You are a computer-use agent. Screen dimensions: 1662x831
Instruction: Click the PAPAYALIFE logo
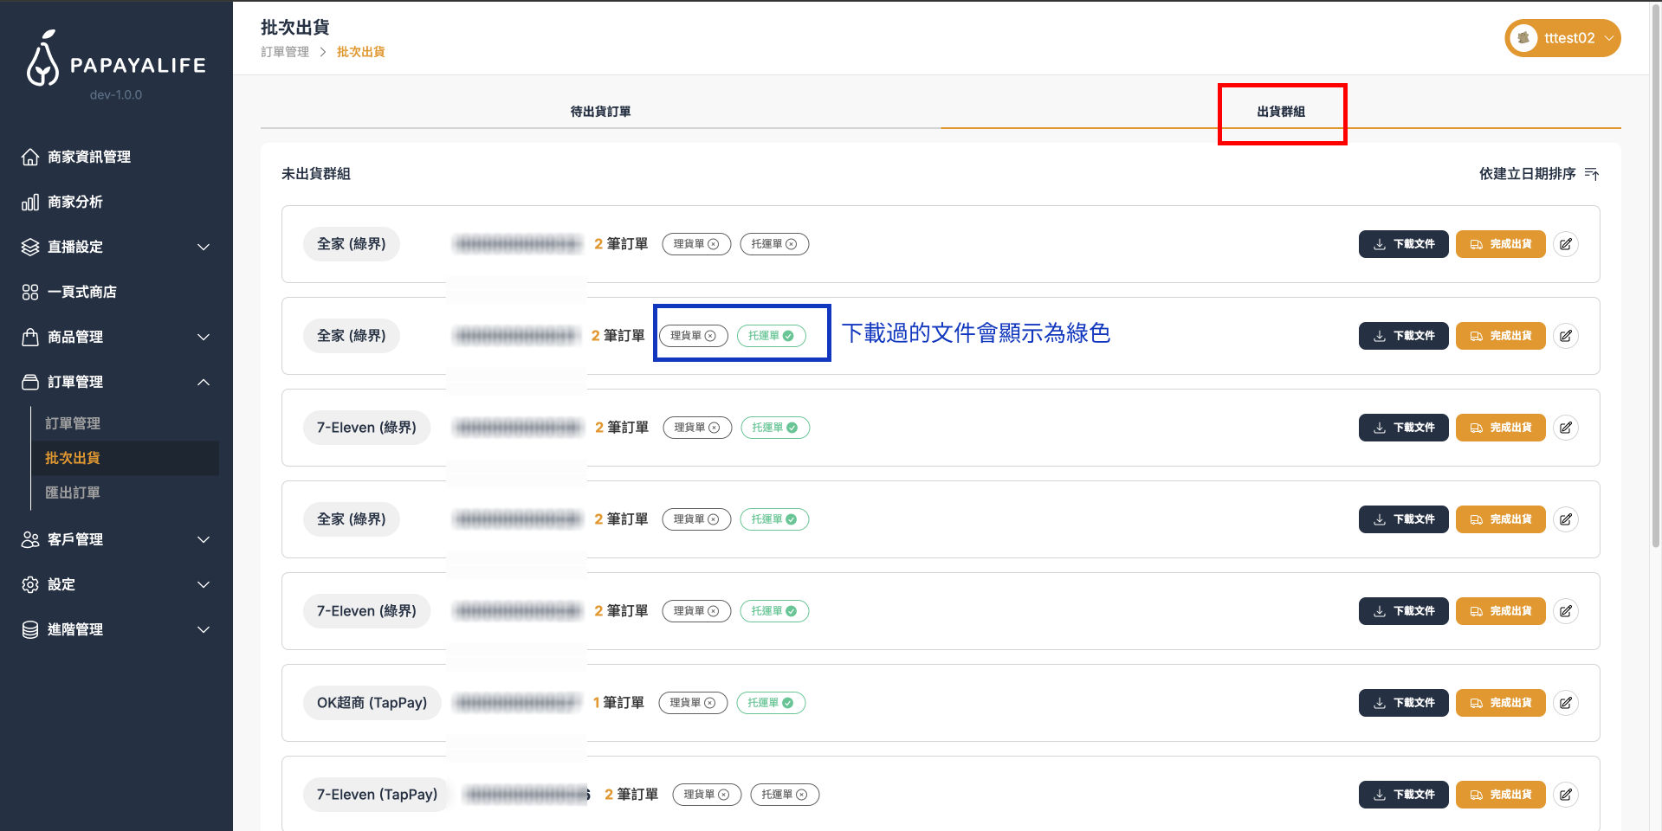point(116,60)
